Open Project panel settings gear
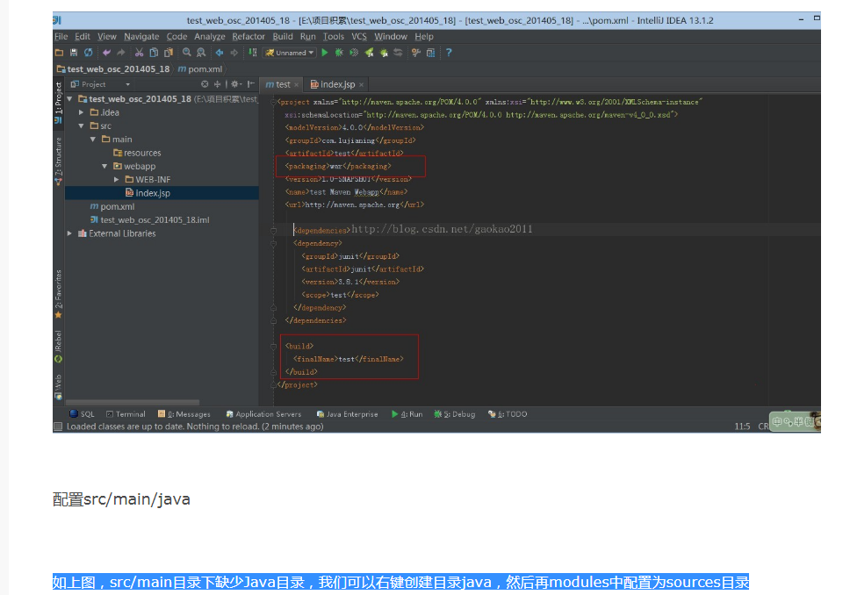 point(234,84)
